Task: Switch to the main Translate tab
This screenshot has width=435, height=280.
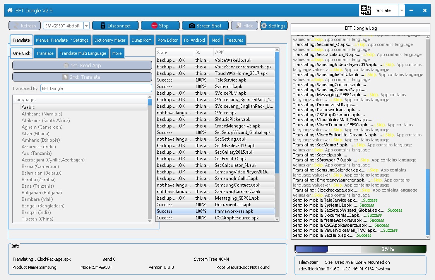Action: pyautogui.click(x=21, y=40)
